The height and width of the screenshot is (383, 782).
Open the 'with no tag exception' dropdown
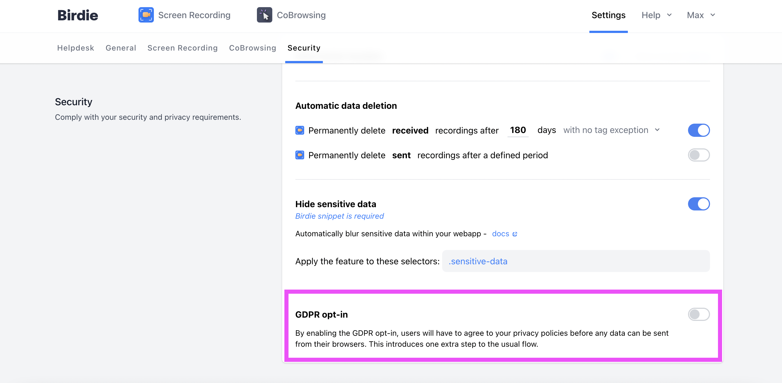(x=611, y=130)
